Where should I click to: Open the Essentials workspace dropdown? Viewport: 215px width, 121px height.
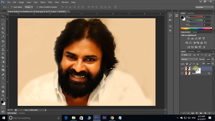tap(204, 7)
